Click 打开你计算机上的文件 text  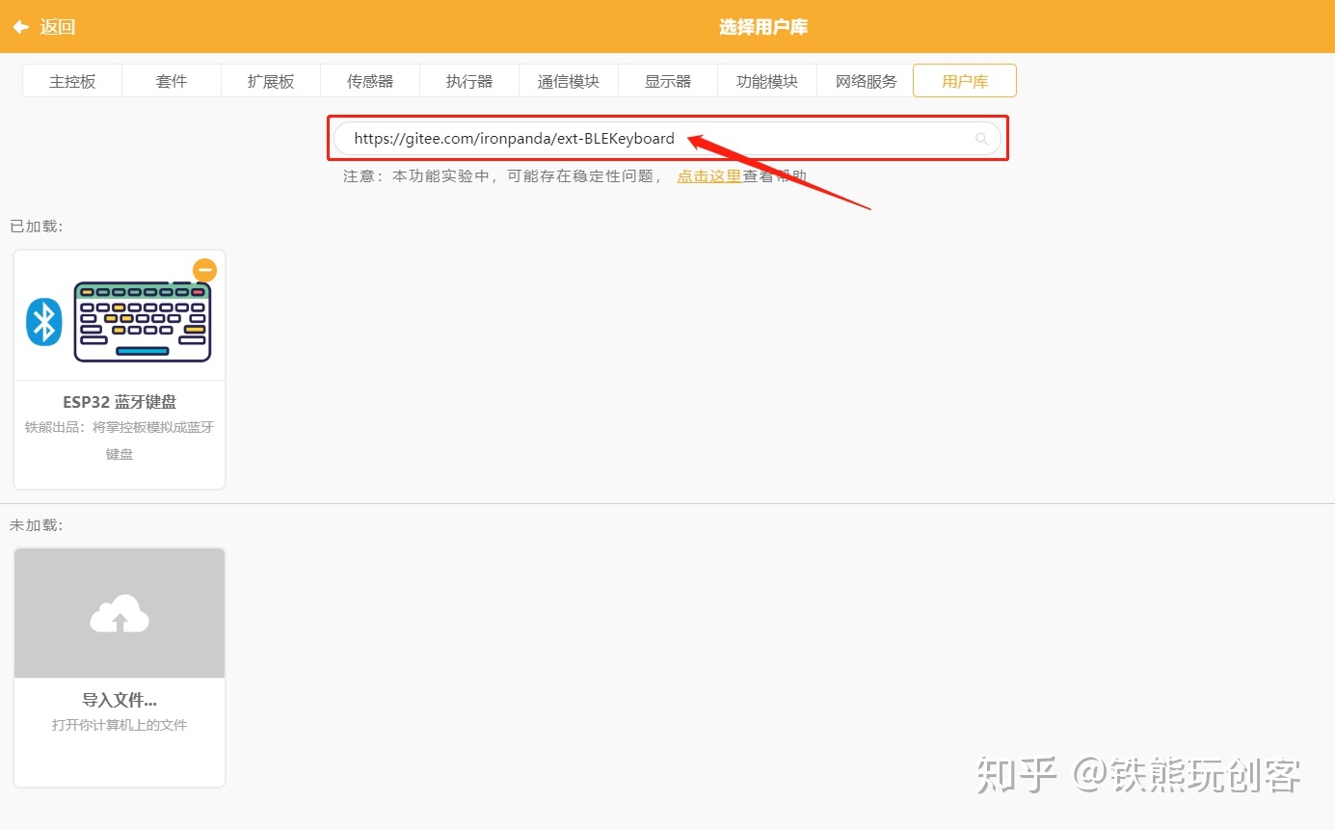pos(120,725)
